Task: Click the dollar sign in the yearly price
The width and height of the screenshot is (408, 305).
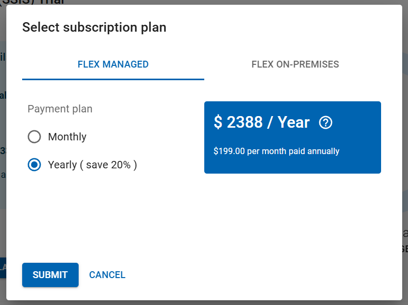Action: [x=218, y=122]
